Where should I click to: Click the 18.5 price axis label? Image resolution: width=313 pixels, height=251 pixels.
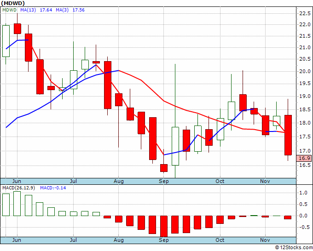(305, 109)
